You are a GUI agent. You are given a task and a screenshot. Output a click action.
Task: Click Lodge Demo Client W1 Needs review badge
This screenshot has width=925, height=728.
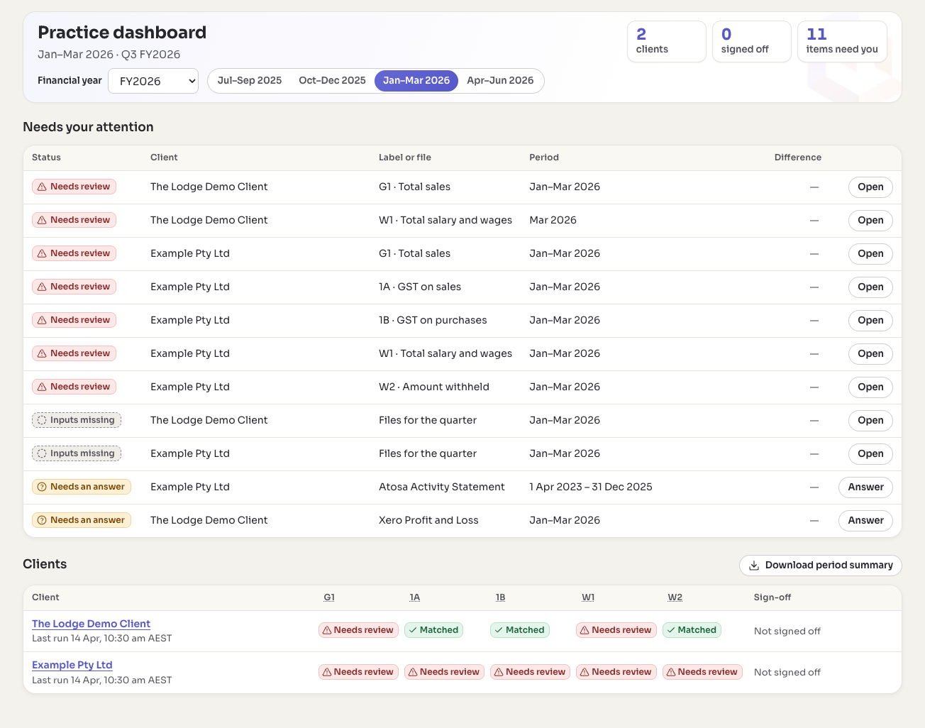click(616, 630)
